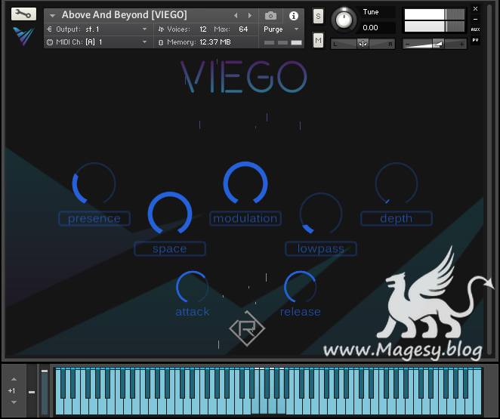Click the space knob
The width and height of the screenshot is (500, 419).
(x=170, y=213)
